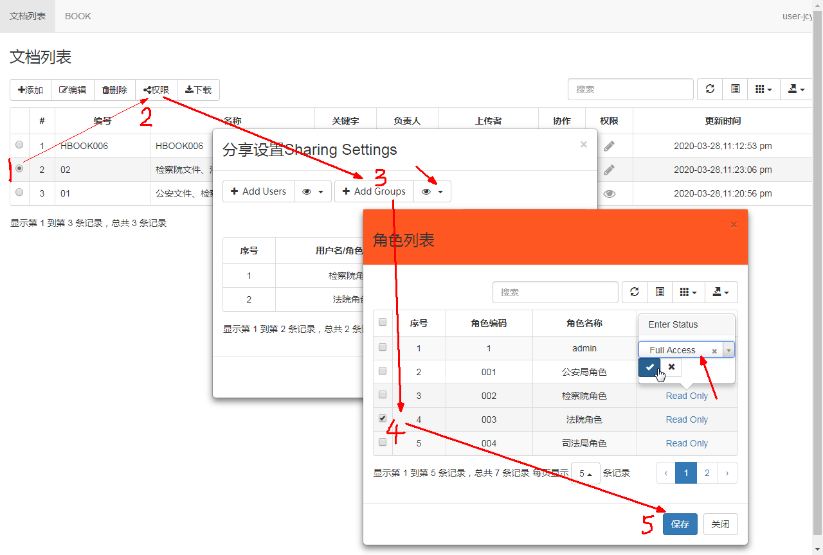Image resolution: width=823 pixels, height=555 pixels.
Task: Toggle card view icon in main toolbar
Action: coord(736,90)
